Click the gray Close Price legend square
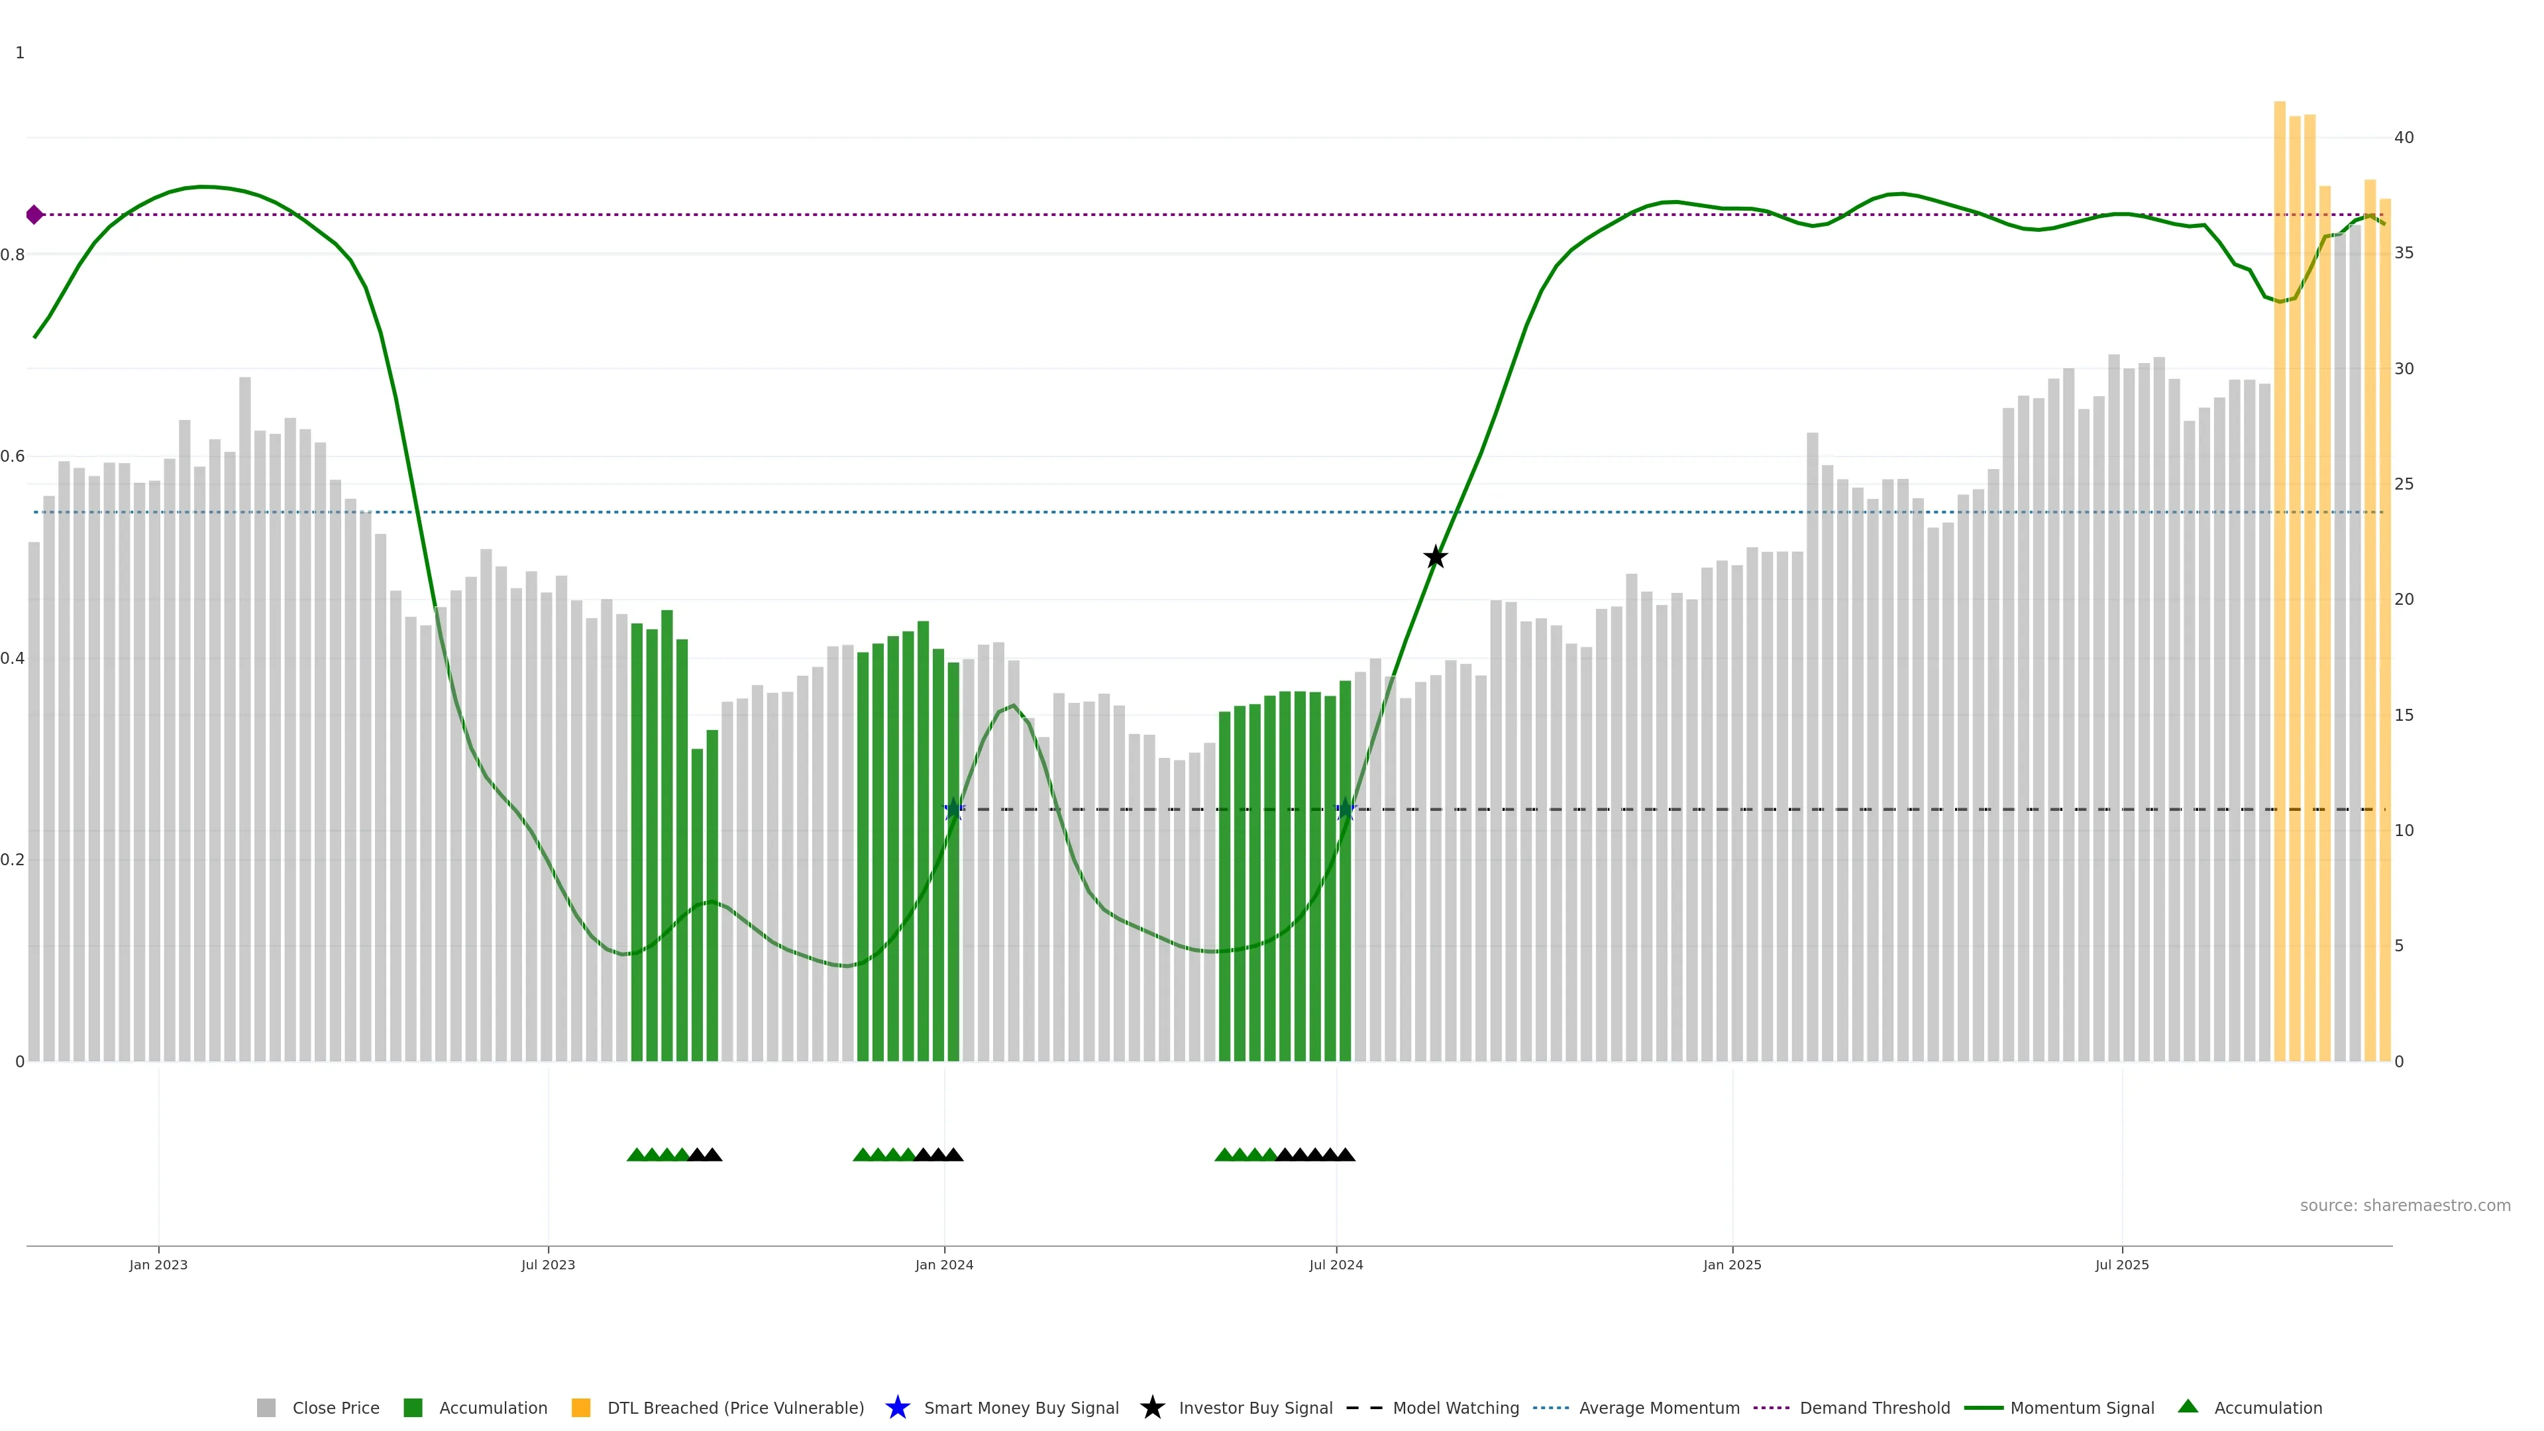The image size is (2544, 1431). [x=266, y=1407]
